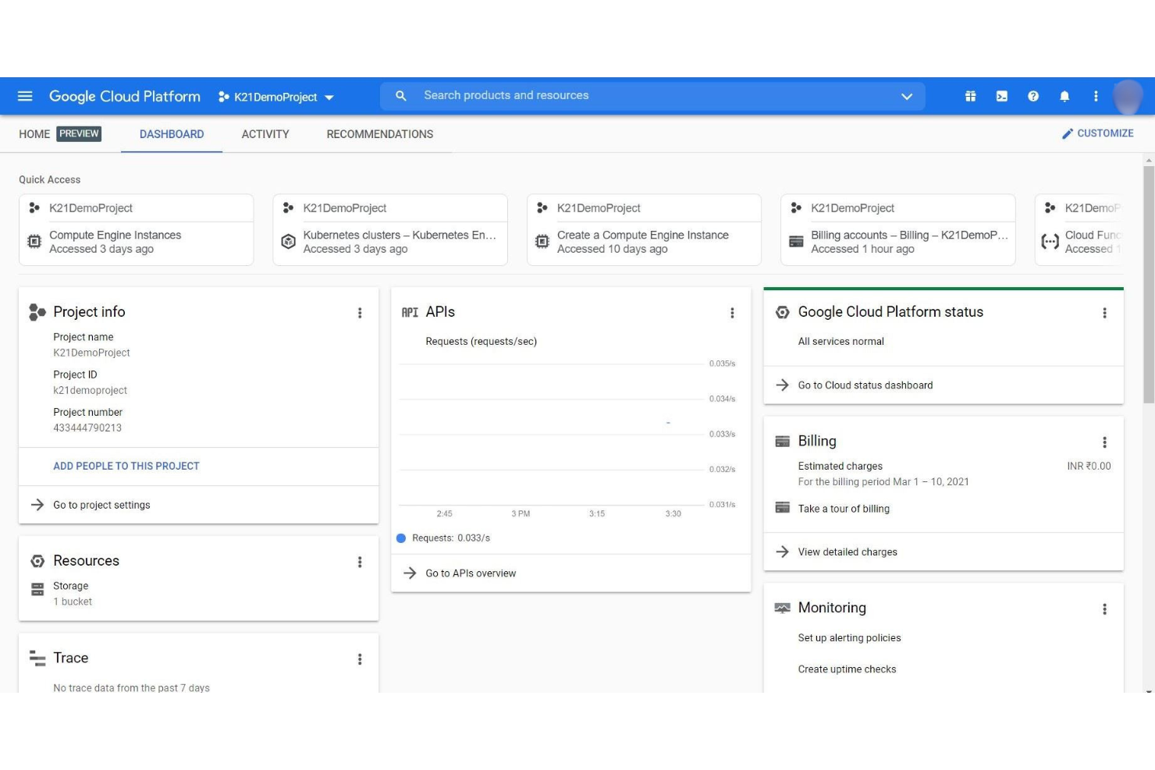Click the Resources storage icon
This screenshot has height=770, width=1155.
click(37, 590)
